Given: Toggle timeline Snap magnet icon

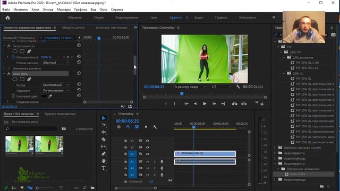Looking at the screenshot, I should tap(127, 127).
